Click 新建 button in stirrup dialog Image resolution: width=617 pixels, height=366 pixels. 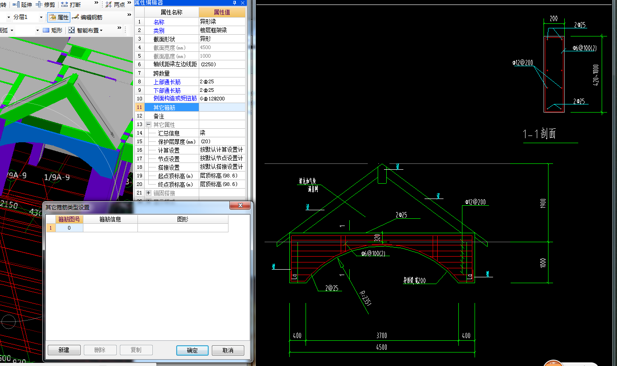(64, 350)
